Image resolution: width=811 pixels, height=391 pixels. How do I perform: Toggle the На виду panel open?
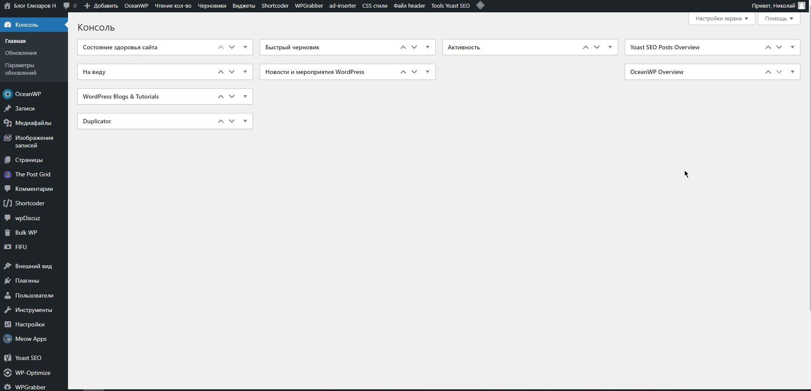(x=245, y=72)
